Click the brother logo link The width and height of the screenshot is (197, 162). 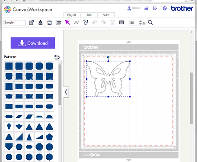(x=182, y=8)
